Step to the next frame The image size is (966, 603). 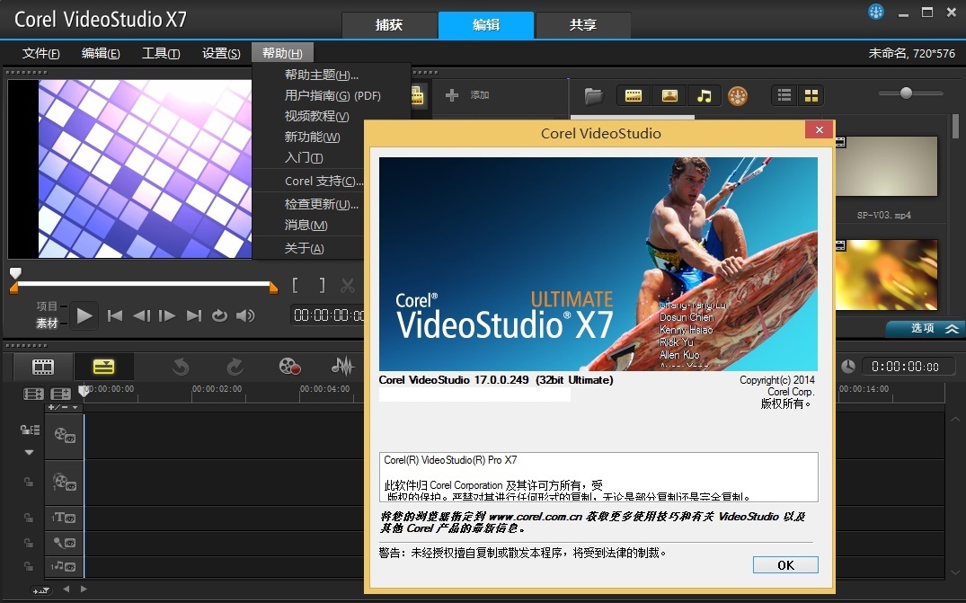pos(167,316)
